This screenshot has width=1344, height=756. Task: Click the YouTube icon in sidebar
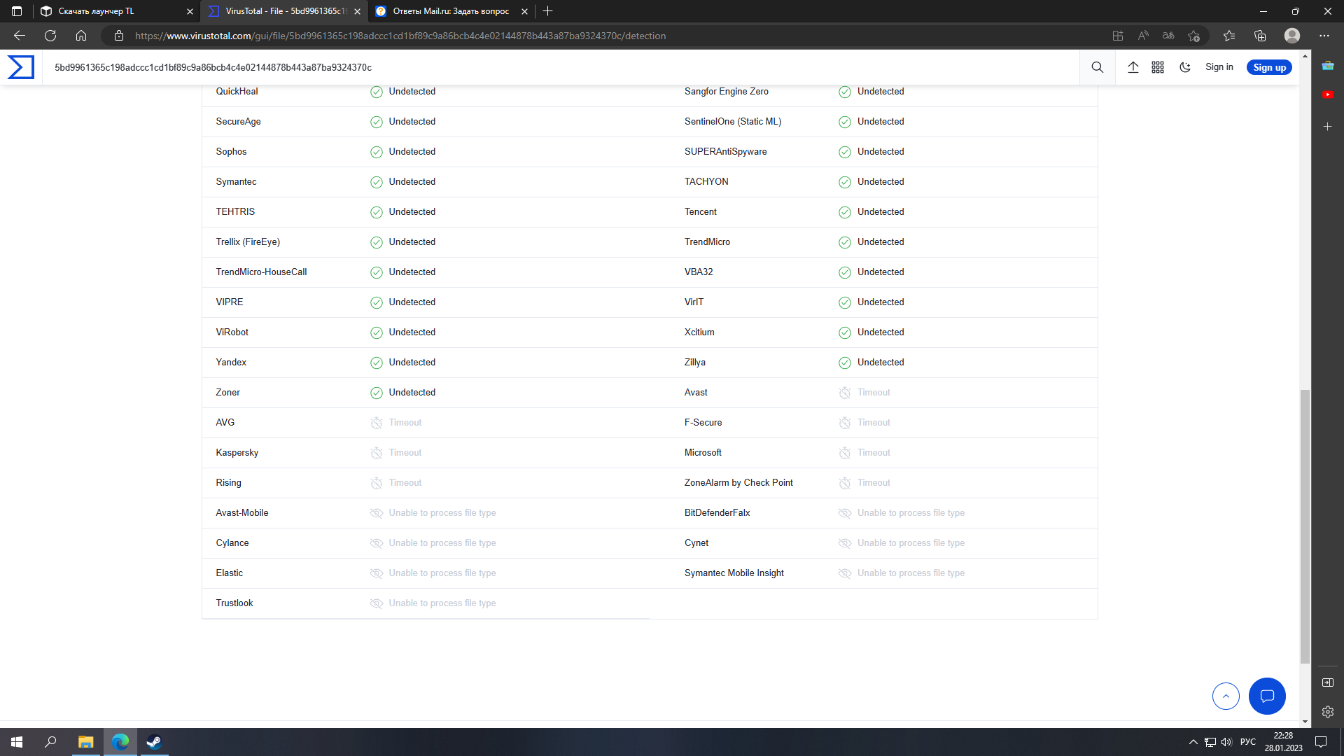(x=1328, y=94)
